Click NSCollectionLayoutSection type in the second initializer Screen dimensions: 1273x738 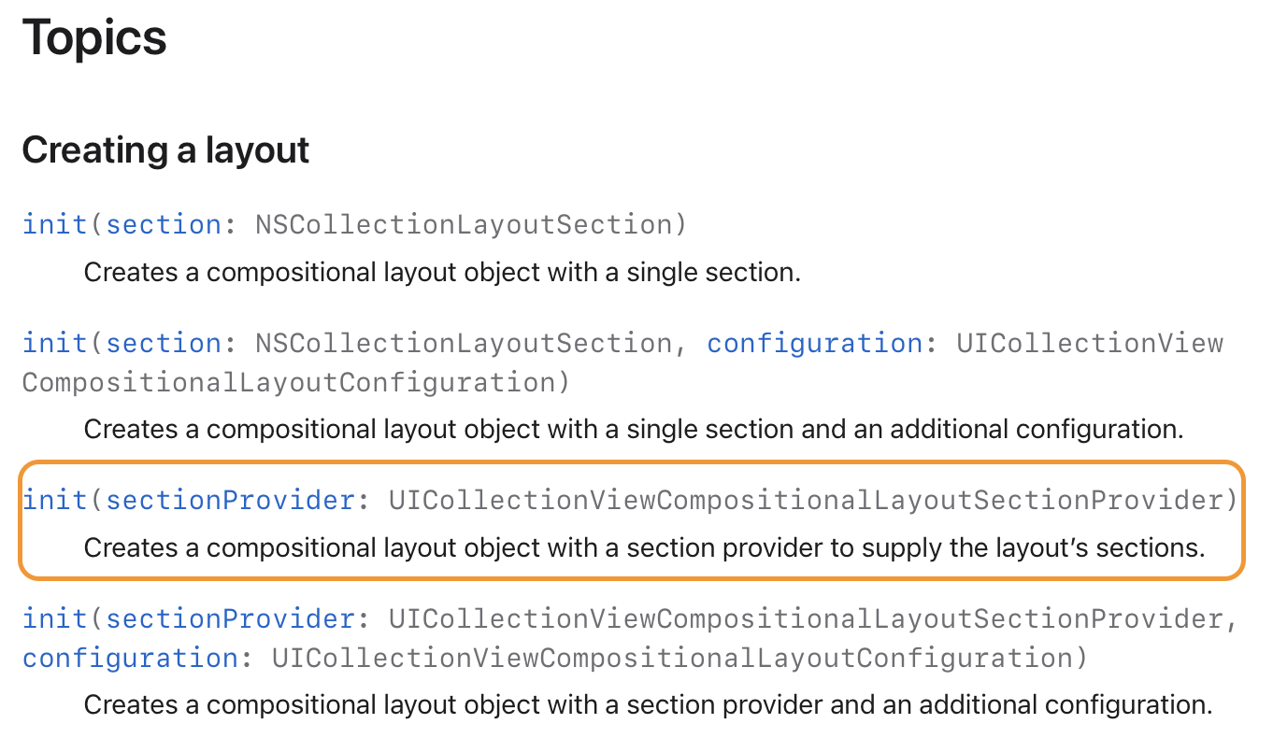point(464,344)
